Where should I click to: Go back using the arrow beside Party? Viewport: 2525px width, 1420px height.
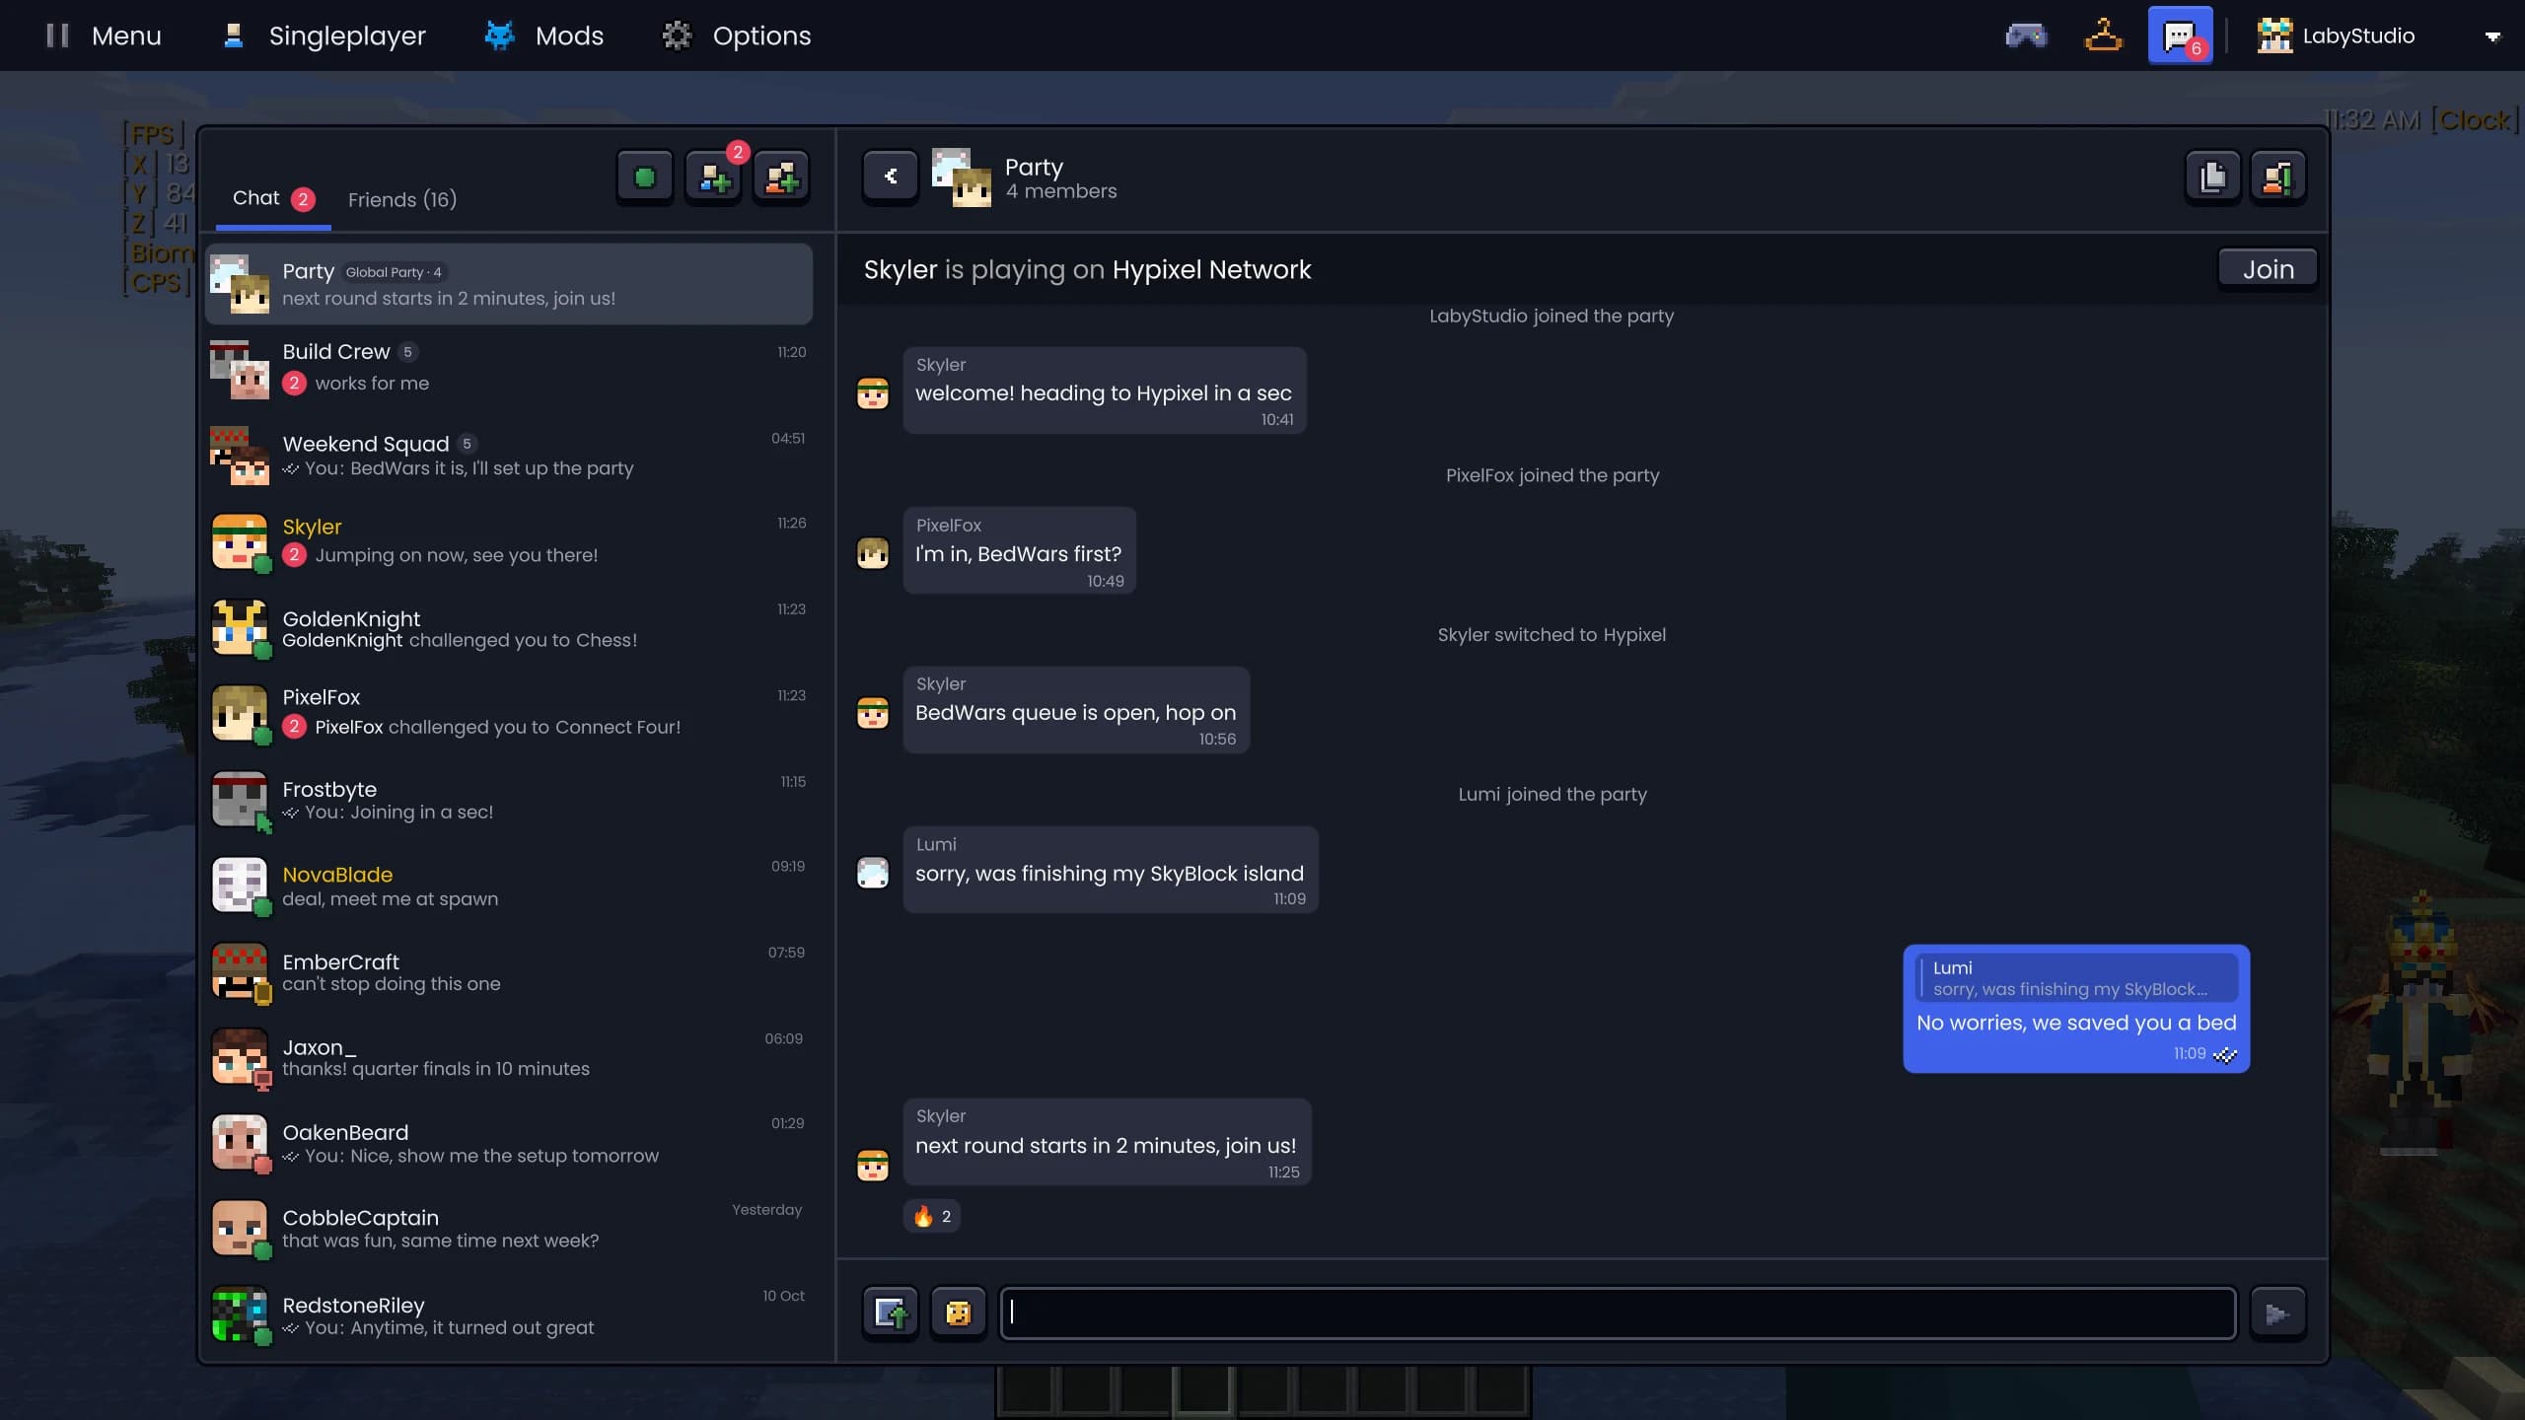click(890, 177)
